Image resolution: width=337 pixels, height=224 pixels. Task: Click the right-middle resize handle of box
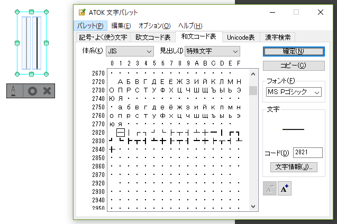[47, 42]
